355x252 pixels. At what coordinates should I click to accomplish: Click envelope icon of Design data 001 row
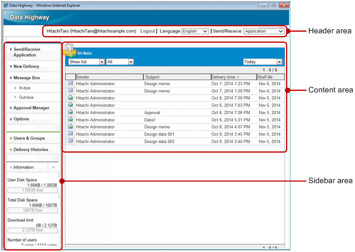point(70,133)
